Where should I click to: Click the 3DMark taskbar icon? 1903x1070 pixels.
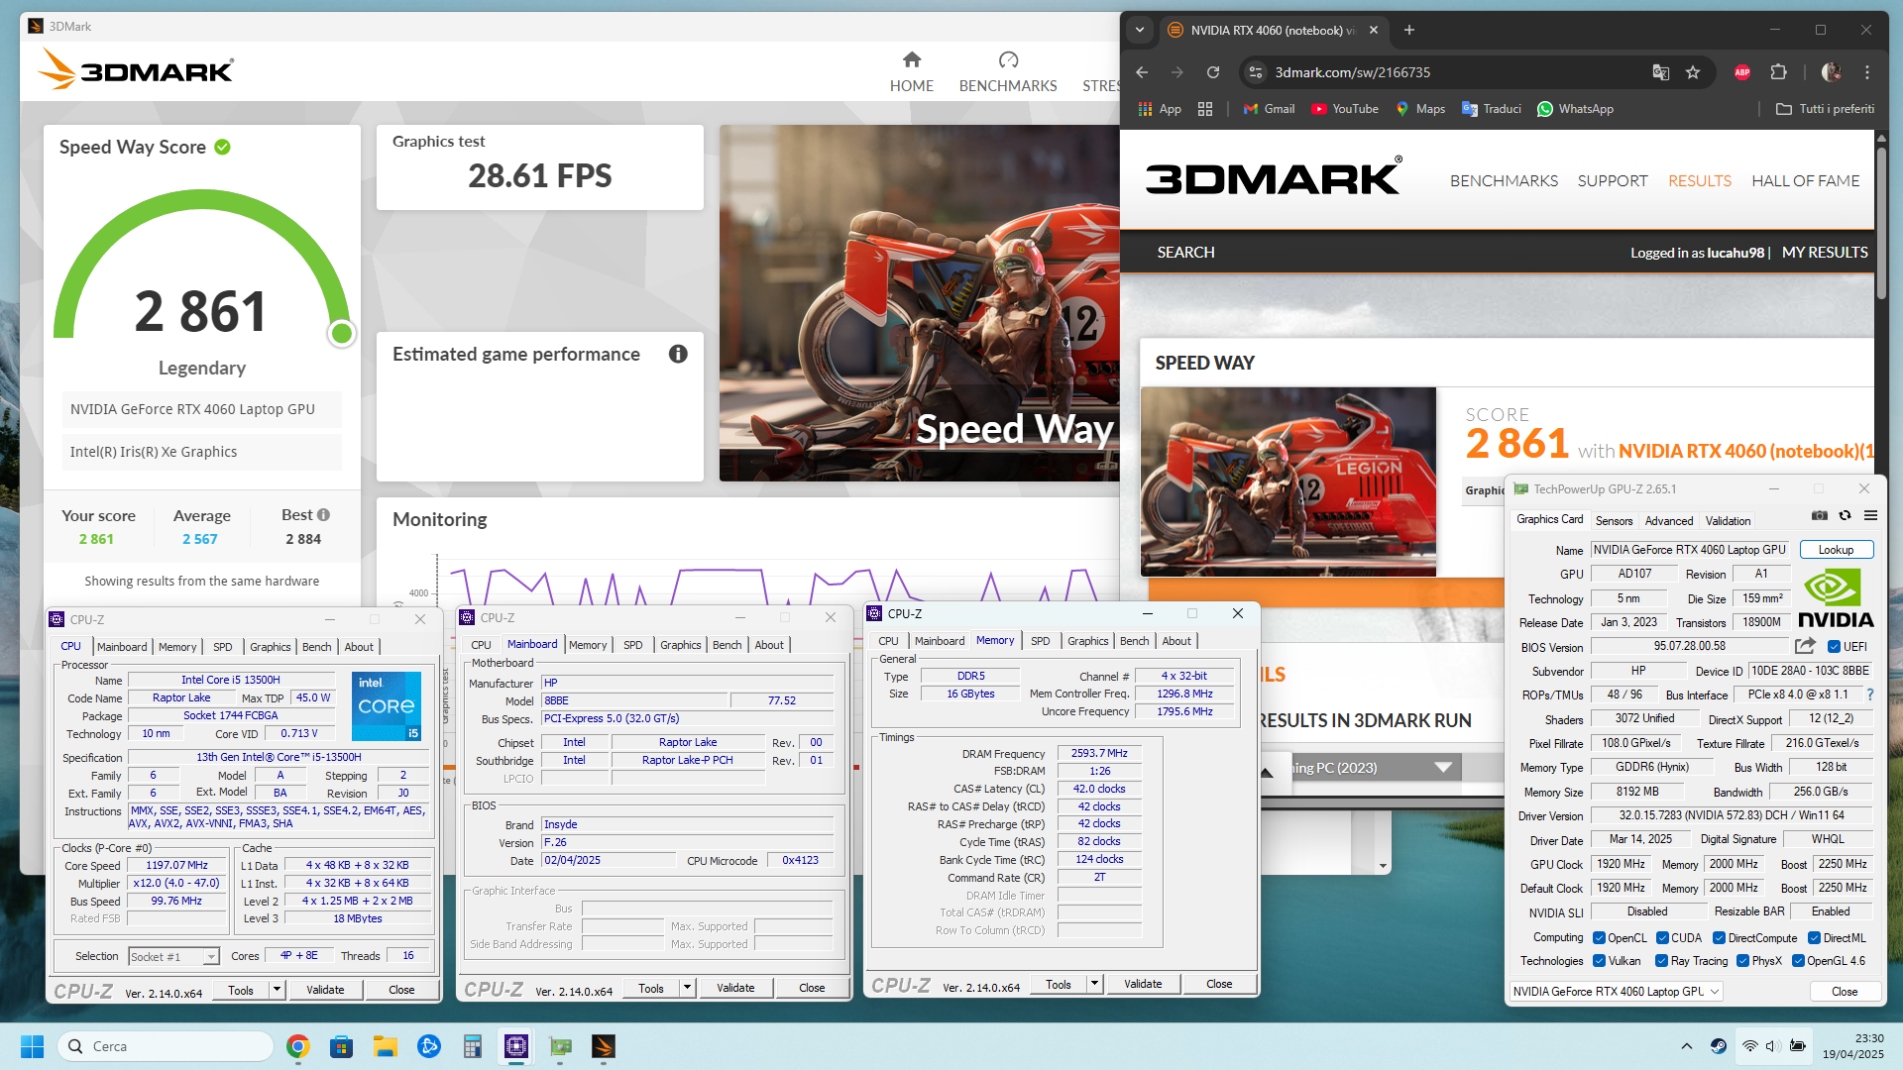coord(604,1046)
